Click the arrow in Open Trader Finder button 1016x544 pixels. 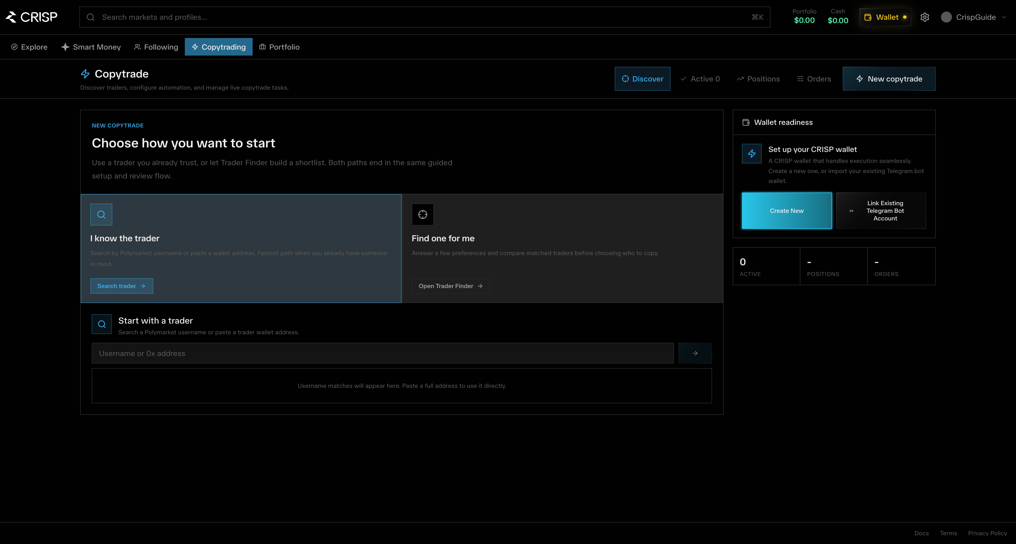[480, 286]
